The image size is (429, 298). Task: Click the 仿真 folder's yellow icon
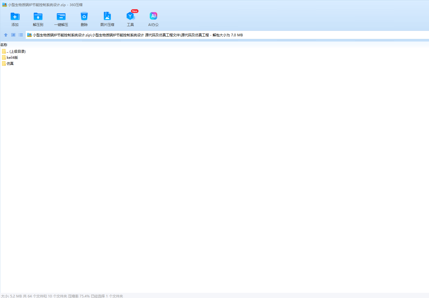coord(4,64)
